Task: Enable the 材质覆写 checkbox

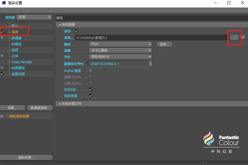Action: pos(2,68)
